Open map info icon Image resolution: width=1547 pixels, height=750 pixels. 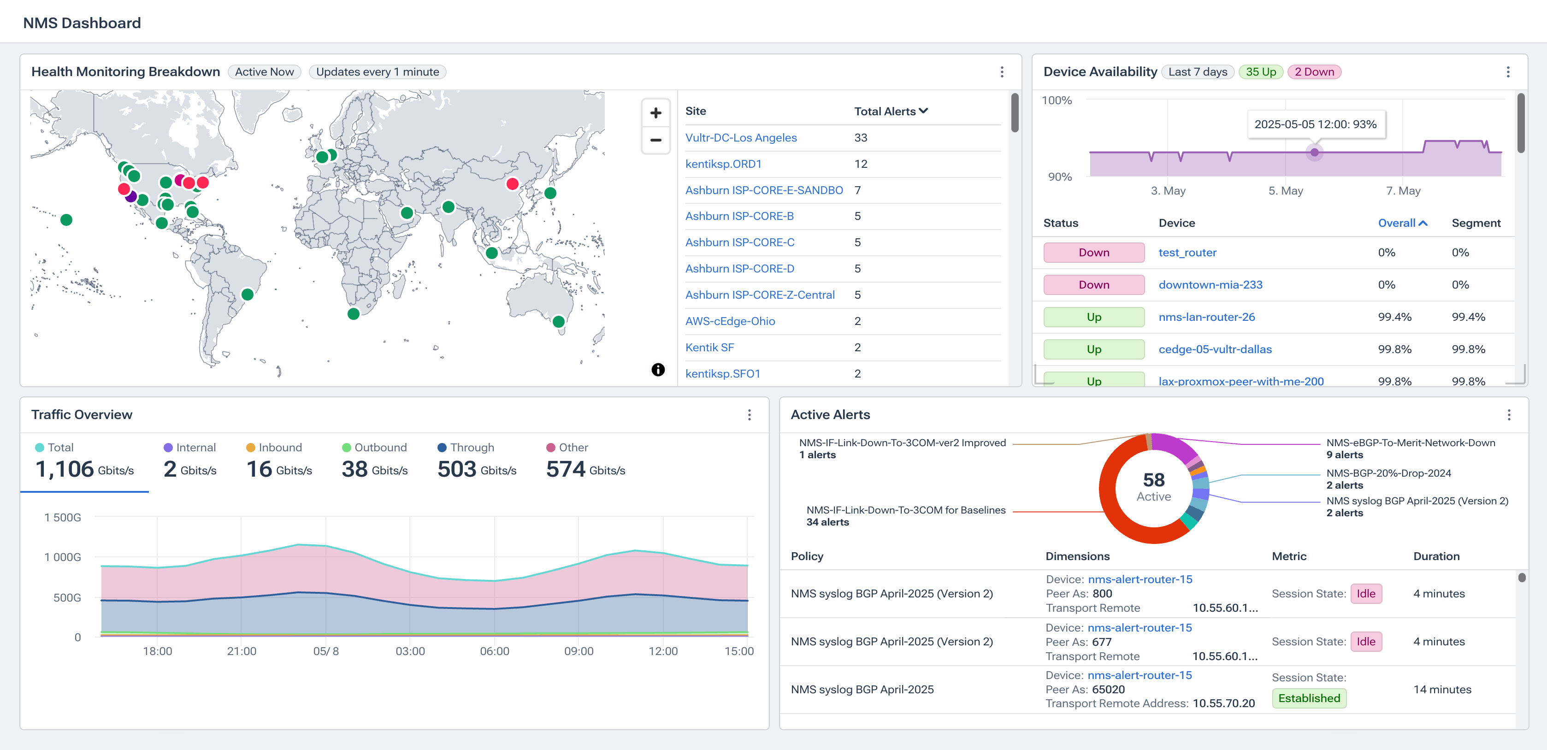click(x=658, y=369)
